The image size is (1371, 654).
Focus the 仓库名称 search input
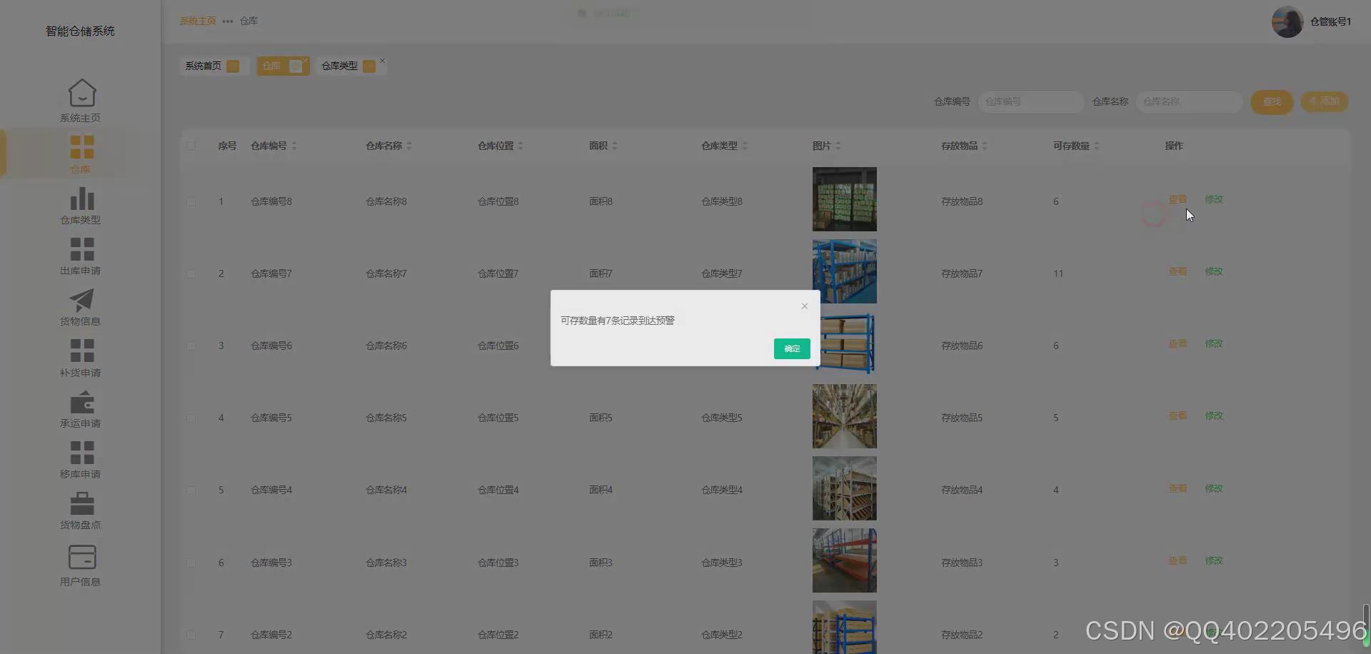[1189, 101]
